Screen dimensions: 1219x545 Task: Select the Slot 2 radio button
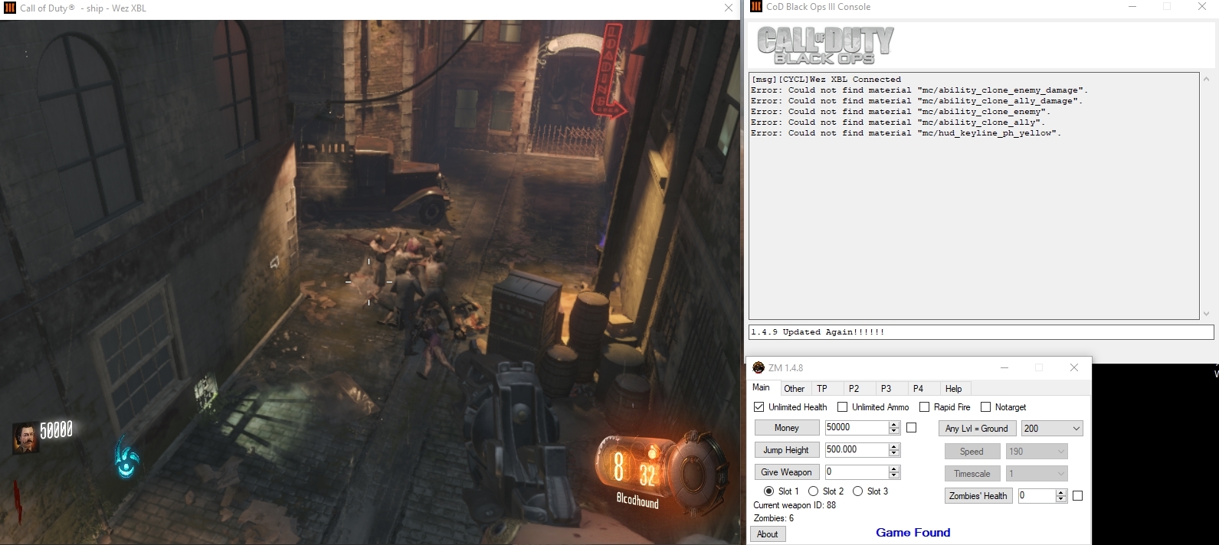pos(813,491)
